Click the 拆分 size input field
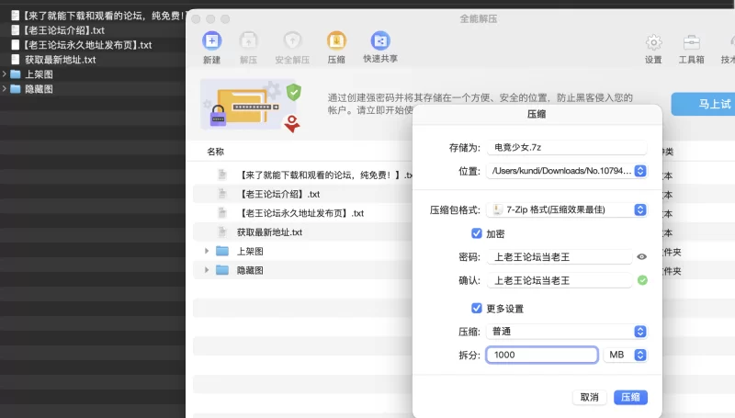The height and width of the screenshot is (418, 735). point(542,355)
